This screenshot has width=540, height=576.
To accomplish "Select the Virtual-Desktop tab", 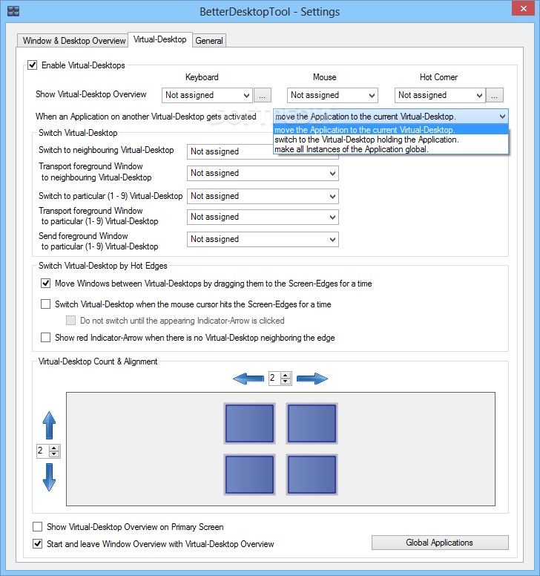I will (x=159, y=39).
